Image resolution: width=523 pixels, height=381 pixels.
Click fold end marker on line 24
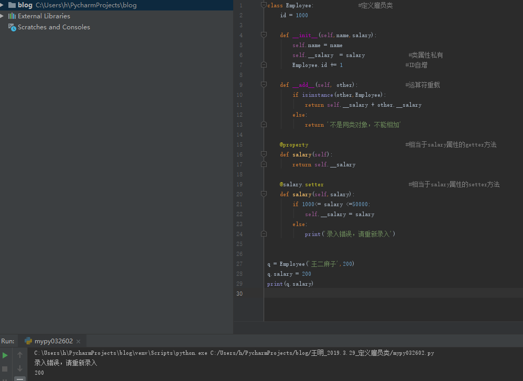tap(264, 234)
